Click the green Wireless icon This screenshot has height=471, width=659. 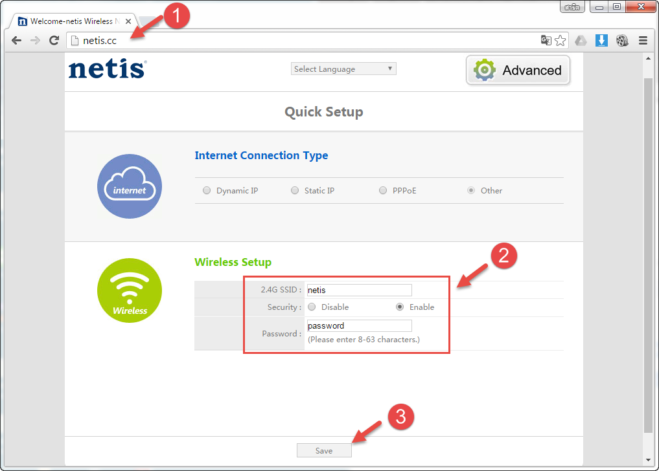point(130,290)
